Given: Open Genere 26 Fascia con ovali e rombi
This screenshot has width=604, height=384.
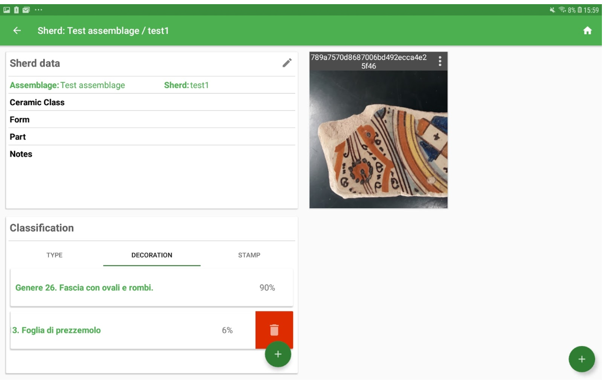Looking at the screenshot, I should (x=84, y=288).
